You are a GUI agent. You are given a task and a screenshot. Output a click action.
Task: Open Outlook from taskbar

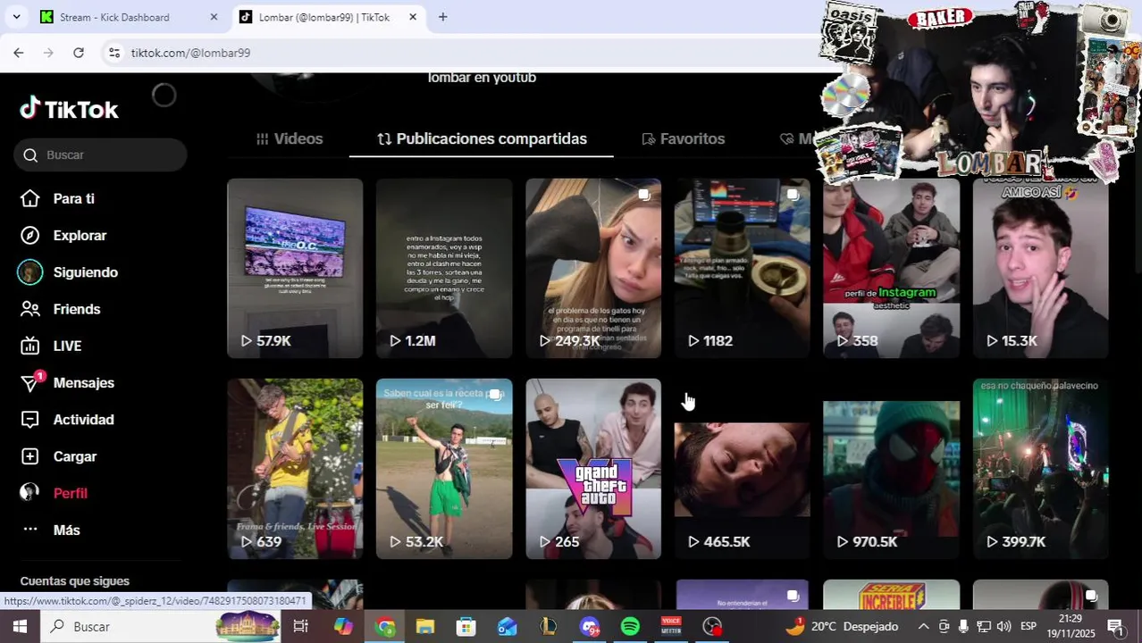(x=507, y=626)
